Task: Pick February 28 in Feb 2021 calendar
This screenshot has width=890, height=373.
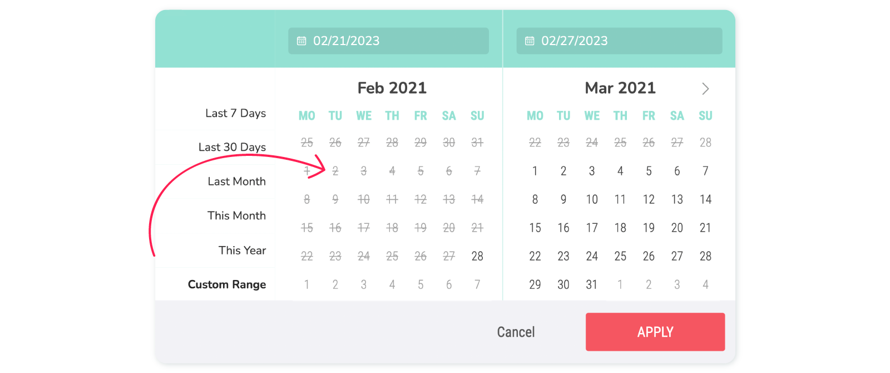Action: [477, 256]
